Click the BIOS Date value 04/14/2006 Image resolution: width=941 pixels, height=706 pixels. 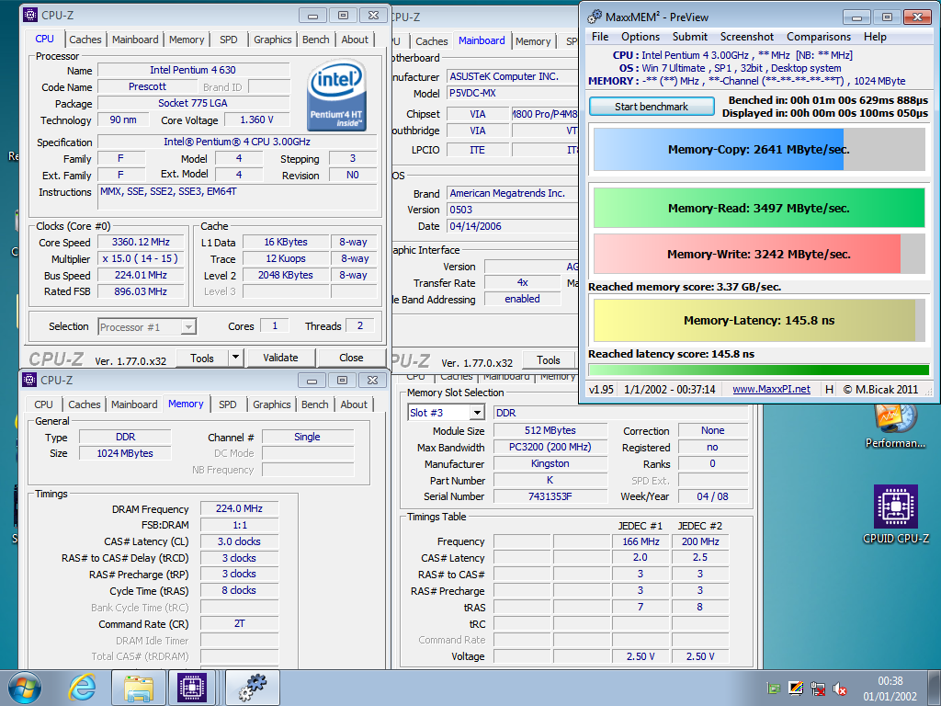(x=513, y=226)
